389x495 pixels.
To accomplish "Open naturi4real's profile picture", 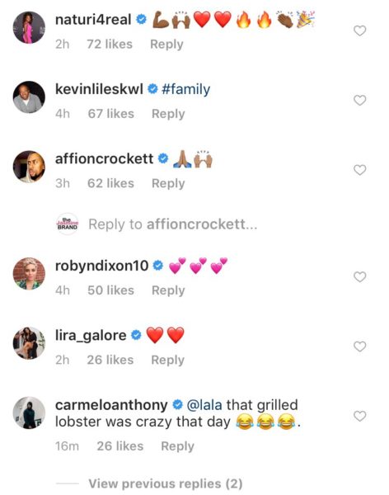I will coord(29,27).
